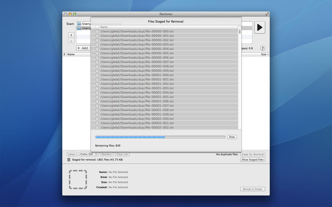Viewport: 332px width, 207px height.
Task: Select row file-00001-006.txt
Action: pos(164,101)
